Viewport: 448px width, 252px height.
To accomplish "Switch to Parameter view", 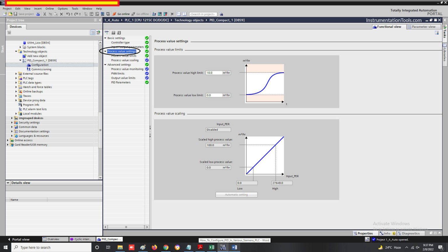I will pos(423,27).
